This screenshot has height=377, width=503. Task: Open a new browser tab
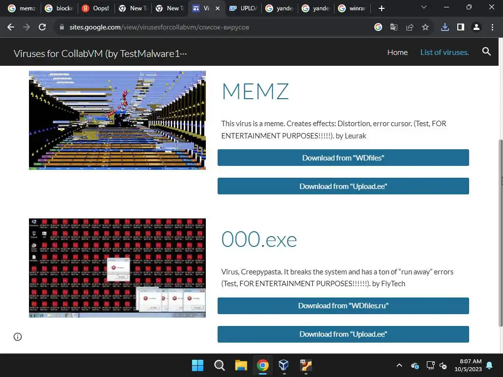pyautogui.click(x=381, y=9)
